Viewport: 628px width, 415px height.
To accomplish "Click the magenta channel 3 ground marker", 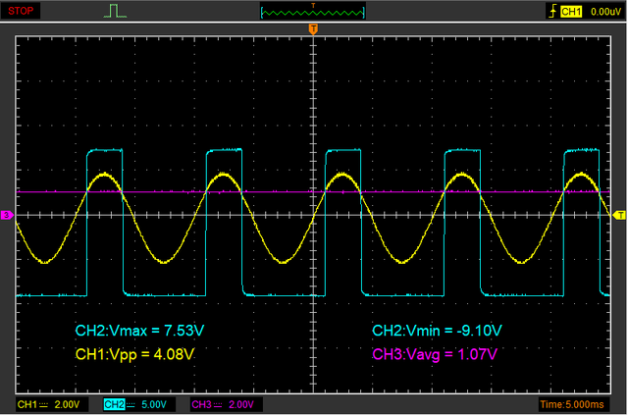I will click(x=6, y=214).
